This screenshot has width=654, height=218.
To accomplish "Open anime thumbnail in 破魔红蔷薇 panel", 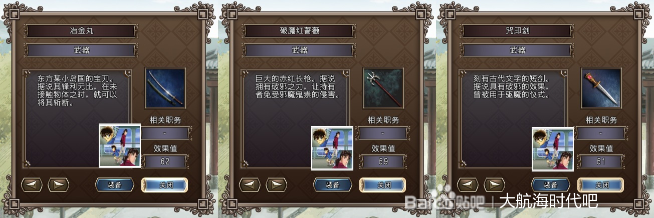I will (x=332, y=148).
